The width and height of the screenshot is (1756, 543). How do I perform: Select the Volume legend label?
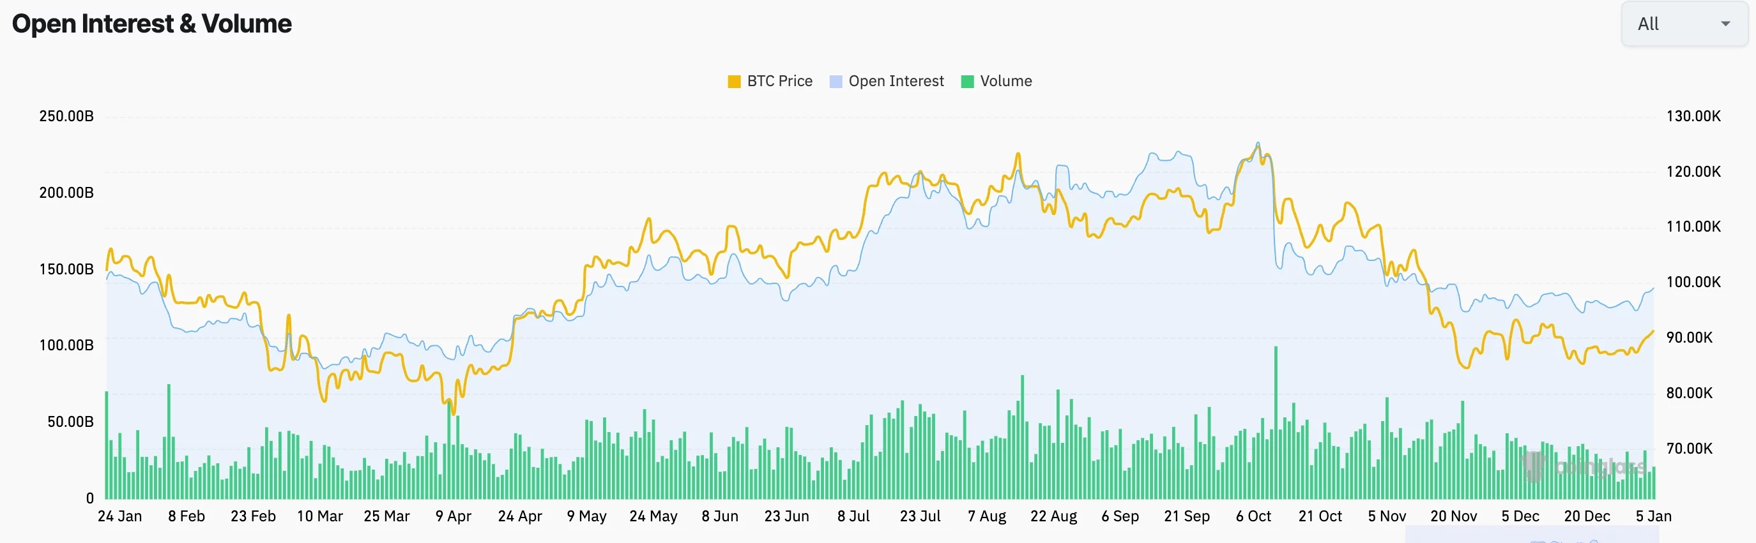1005,80
